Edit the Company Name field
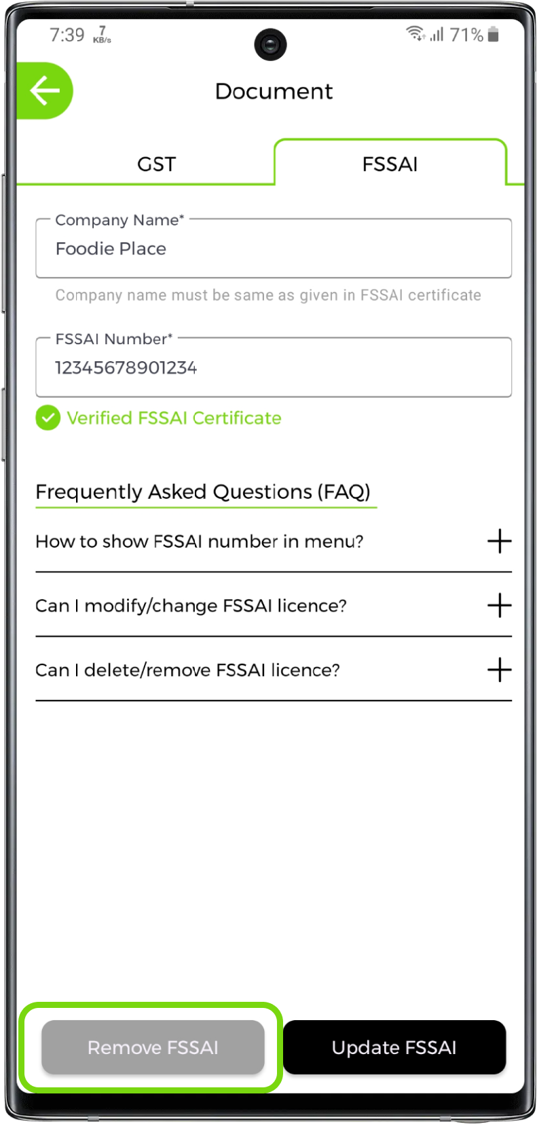The height and width of the screenshot is (1124, 537). click(273, 249)
